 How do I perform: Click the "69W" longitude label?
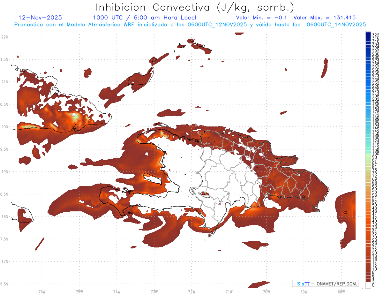tap(304, 292)
